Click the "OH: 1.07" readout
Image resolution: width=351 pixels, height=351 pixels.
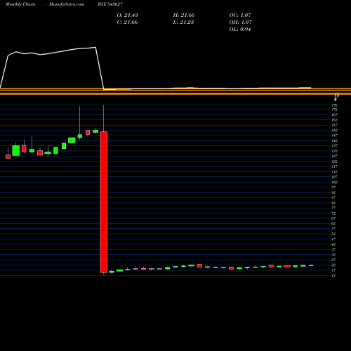pos(240,22)
